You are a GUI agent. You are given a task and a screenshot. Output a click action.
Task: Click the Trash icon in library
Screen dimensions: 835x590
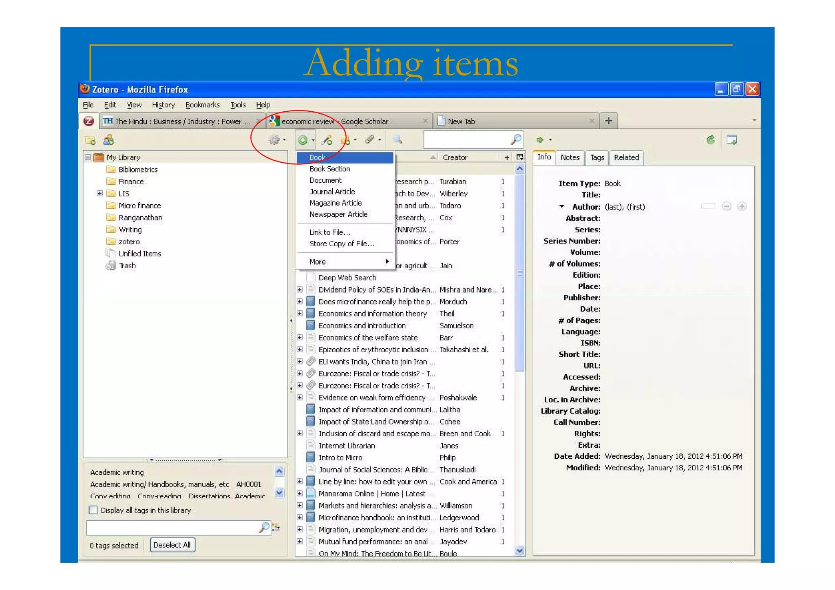[110, 265]
